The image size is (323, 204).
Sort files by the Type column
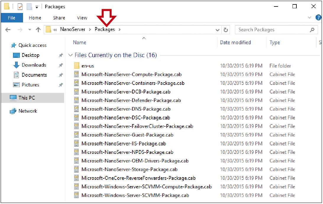[x=275, y=42]
